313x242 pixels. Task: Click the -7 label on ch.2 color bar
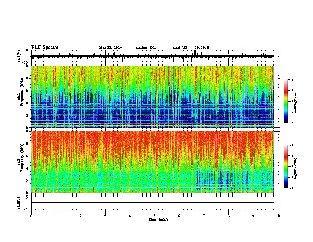click(292, 188)
